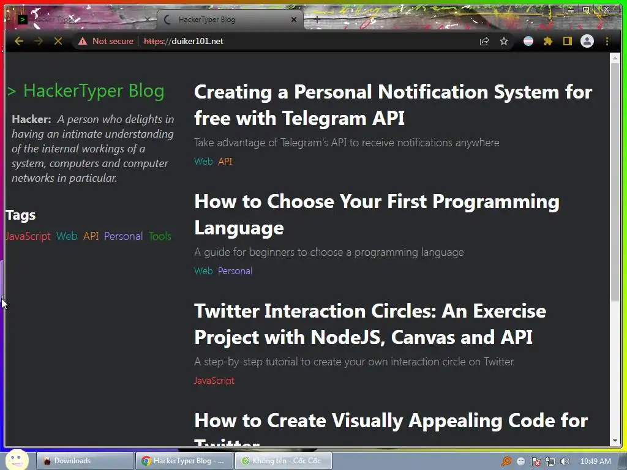Select the HackerTyper Blog tab
Screen dimensions: 627x470
[230, 20]
